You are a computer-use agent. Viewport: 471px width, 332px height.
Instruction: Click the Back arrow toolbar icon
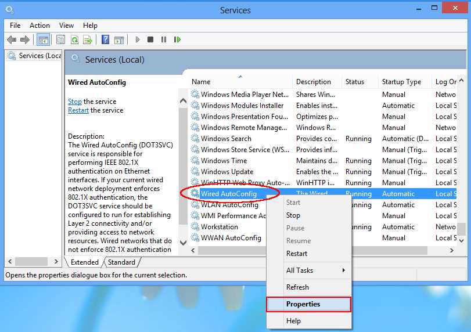pos(12,39)
